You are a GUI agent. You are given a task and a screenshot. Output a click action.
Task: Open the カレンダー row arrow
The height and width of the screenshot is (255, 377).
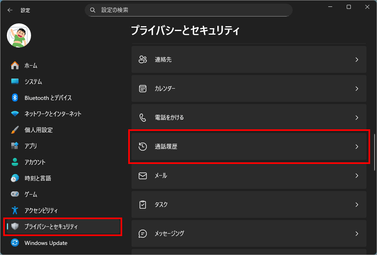click(356, 89)
